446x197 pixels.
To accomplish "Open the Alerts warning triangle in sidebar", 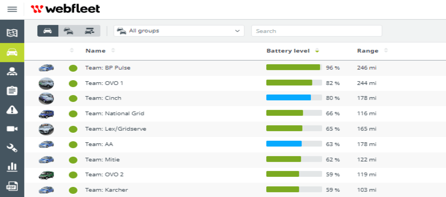I will click(x=12, y=109).
